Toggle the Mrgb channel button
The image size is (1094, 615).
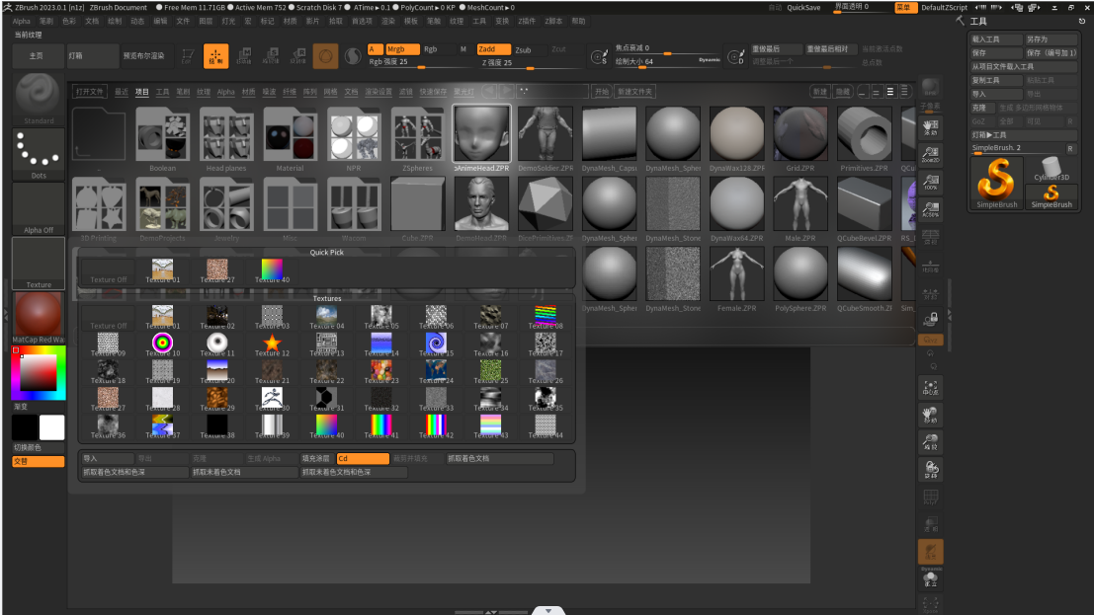click(402, 48)
